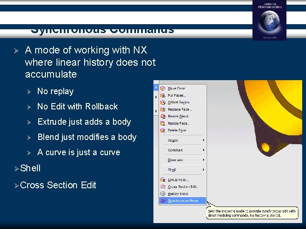This screenshot has width=306, height=229.
Task: Open the Constrain submenu label
Action: 175,150
